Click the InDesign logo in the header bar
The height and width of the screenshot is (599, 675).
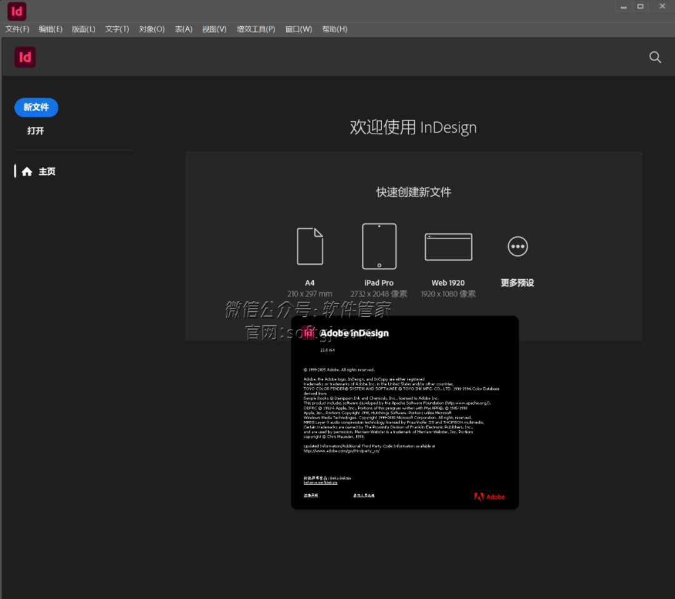25,57
